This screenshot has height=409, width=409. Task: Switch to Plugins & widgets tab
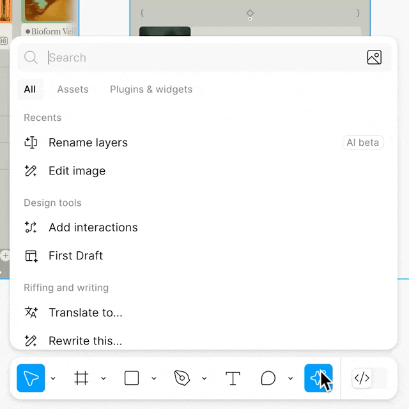(151, 89)
